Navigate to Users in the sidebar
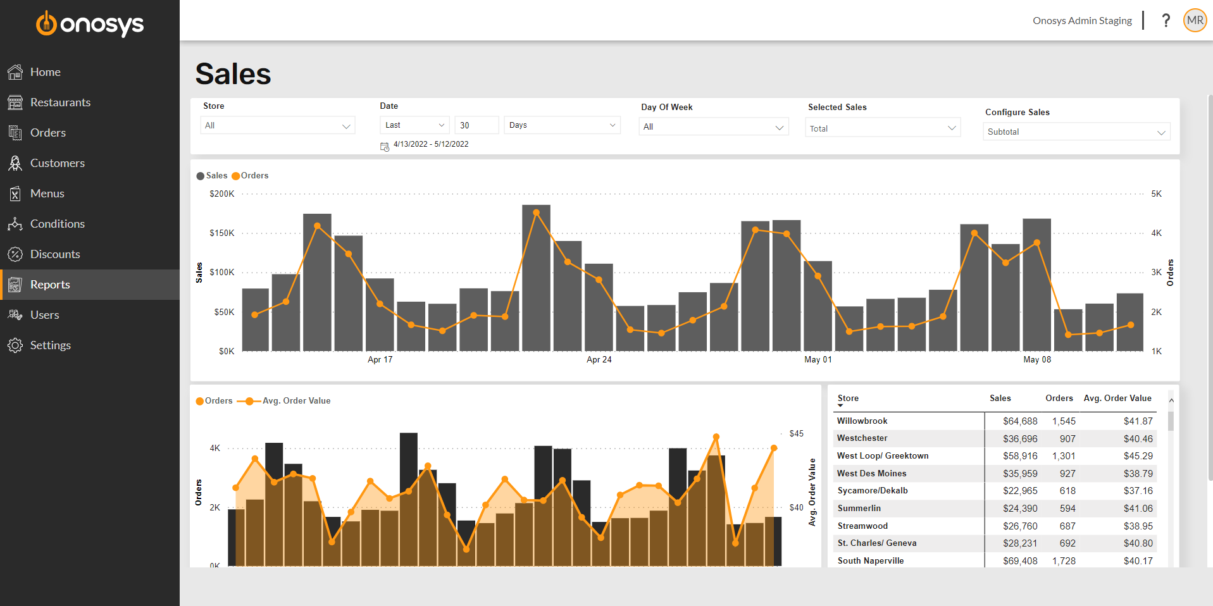Screen dimensions: 1213x606 44,315
